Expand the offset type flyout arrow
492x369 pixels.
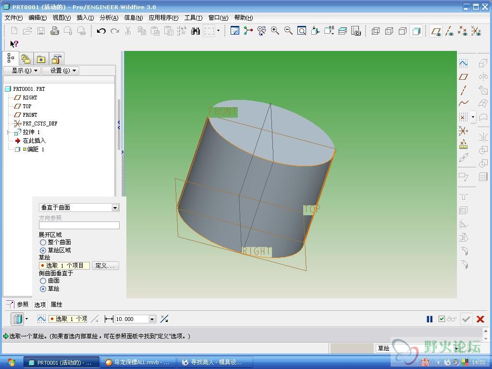(27, 319)
